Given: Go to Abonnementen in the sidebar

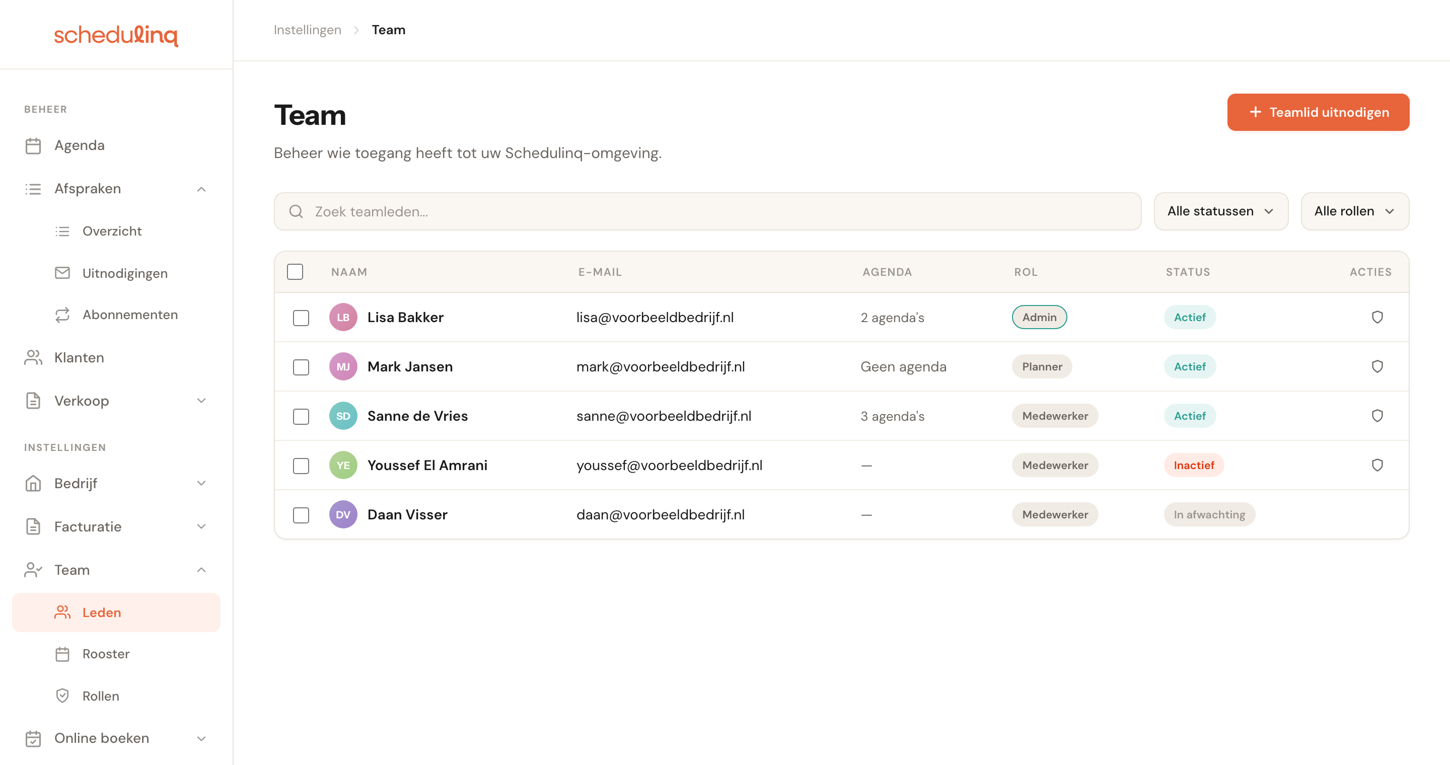Looking at the screenshot, I should pos(116,315).
